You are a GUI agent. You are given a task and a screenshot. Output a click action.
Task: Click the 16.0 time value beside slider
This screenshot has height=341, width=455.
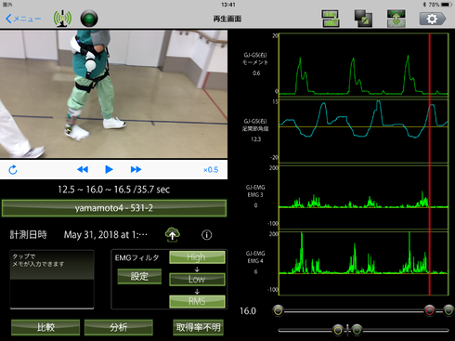(248, 311)
